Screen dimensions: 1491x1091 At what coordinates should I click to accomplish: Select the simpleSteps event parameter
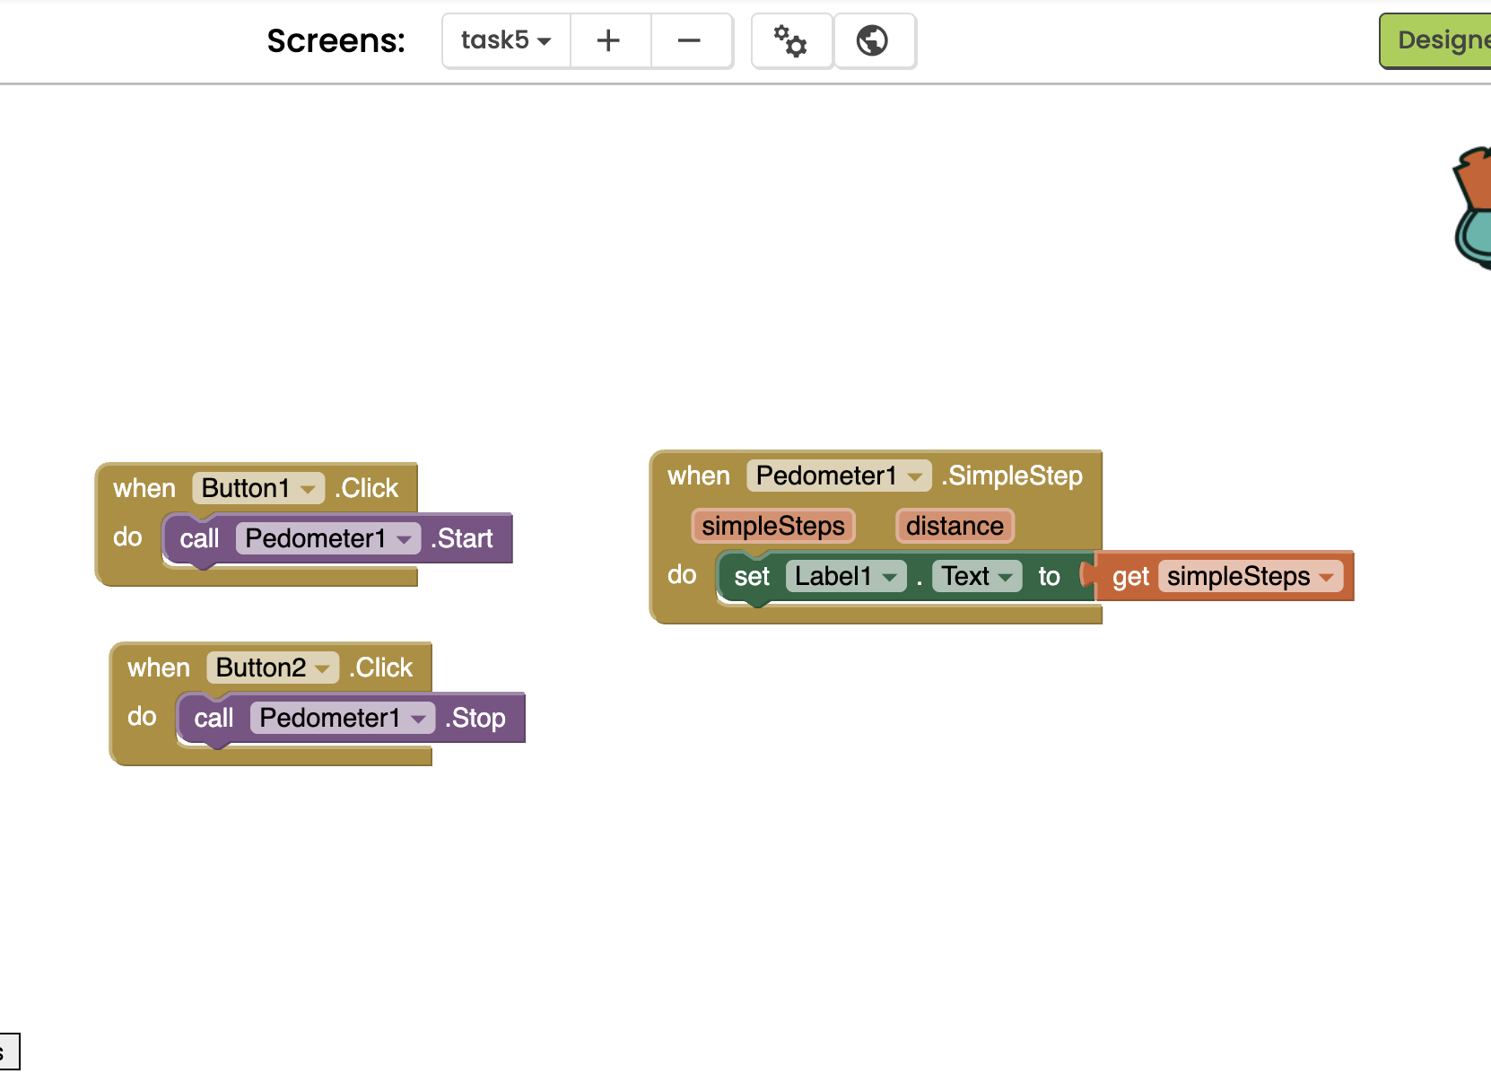coord(773,526)
